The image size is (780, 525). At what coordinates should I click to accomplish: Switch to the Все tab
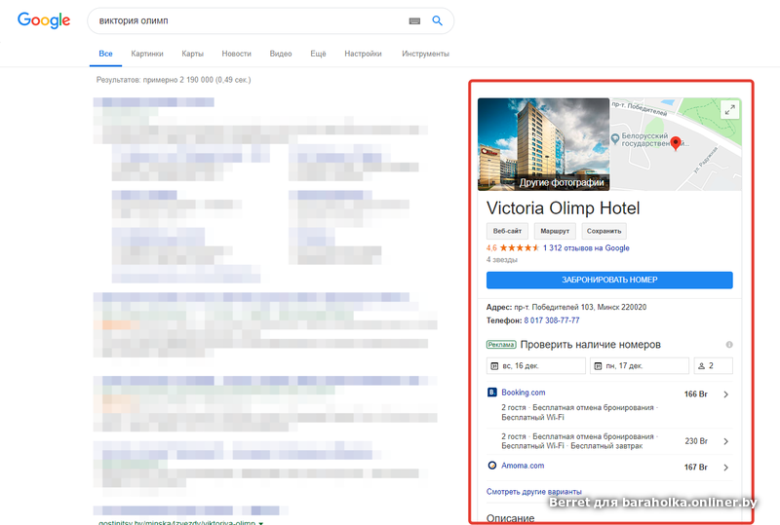click(105, 54)
